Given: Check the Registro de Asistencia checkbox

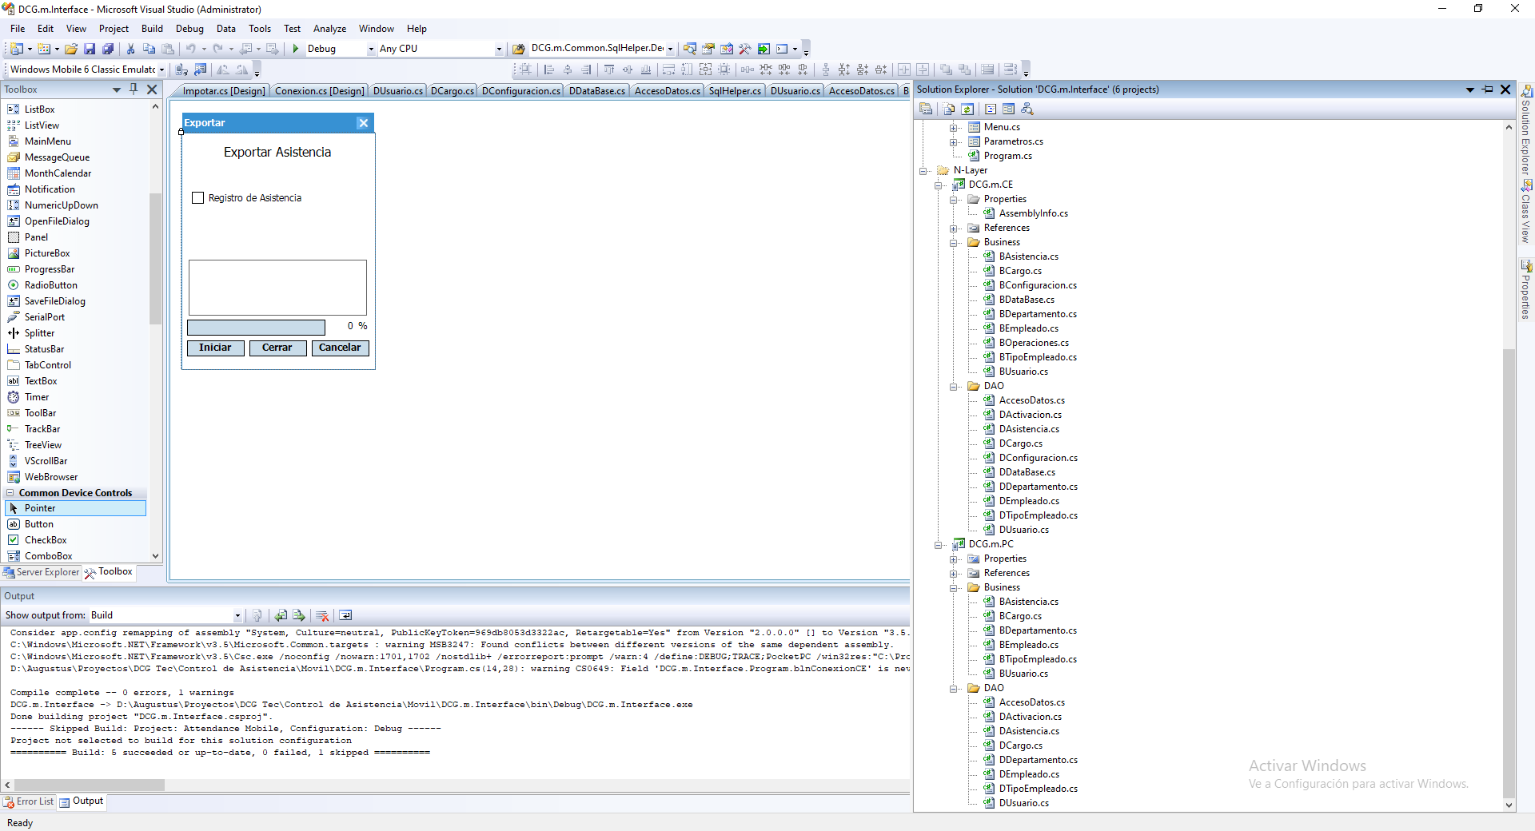Looking at the screenshot, I should pyautogui.click(x=198, y=198).
